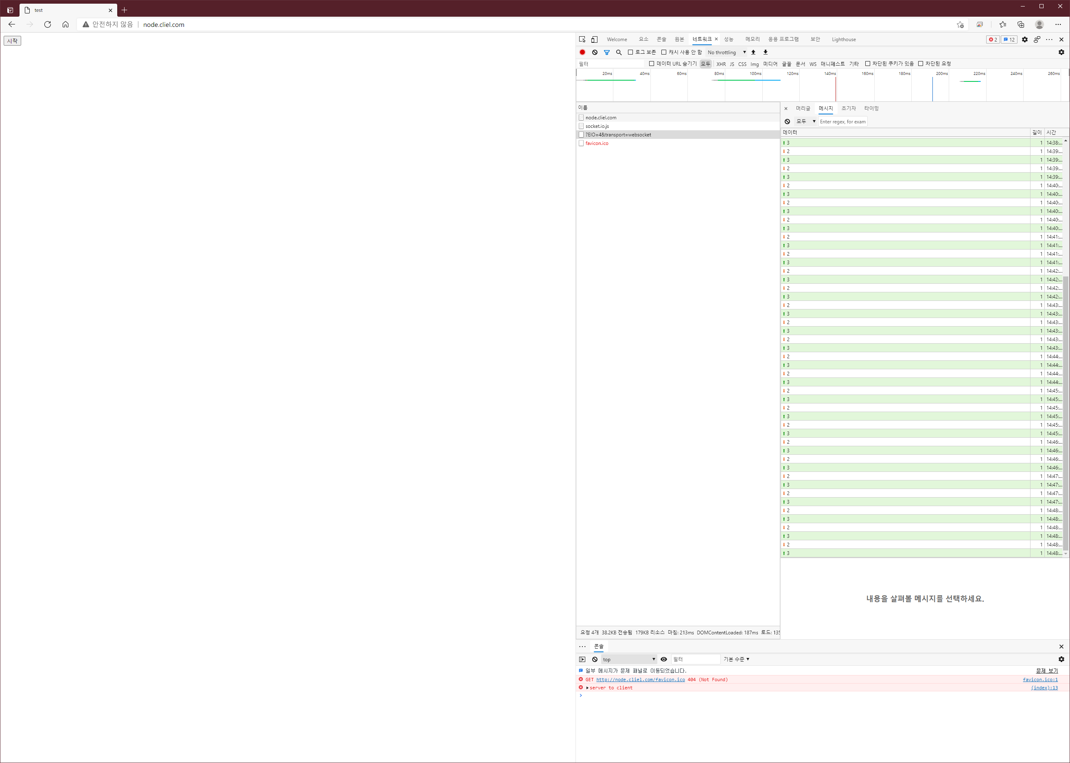The width and height of the screenshot is (1070, 763).
Task: Switch to the 머리글 tab
Action: click(803, 108)
